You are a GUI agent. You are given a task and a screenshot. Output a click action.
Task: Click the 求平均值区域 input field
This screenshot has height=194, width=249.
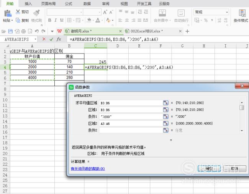point(131,103)
